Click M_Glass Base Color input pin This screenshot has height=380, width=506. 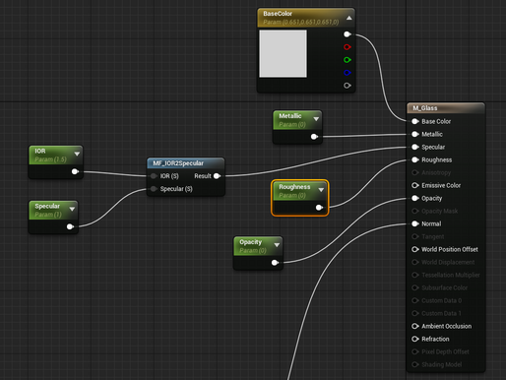click(415, 121)
